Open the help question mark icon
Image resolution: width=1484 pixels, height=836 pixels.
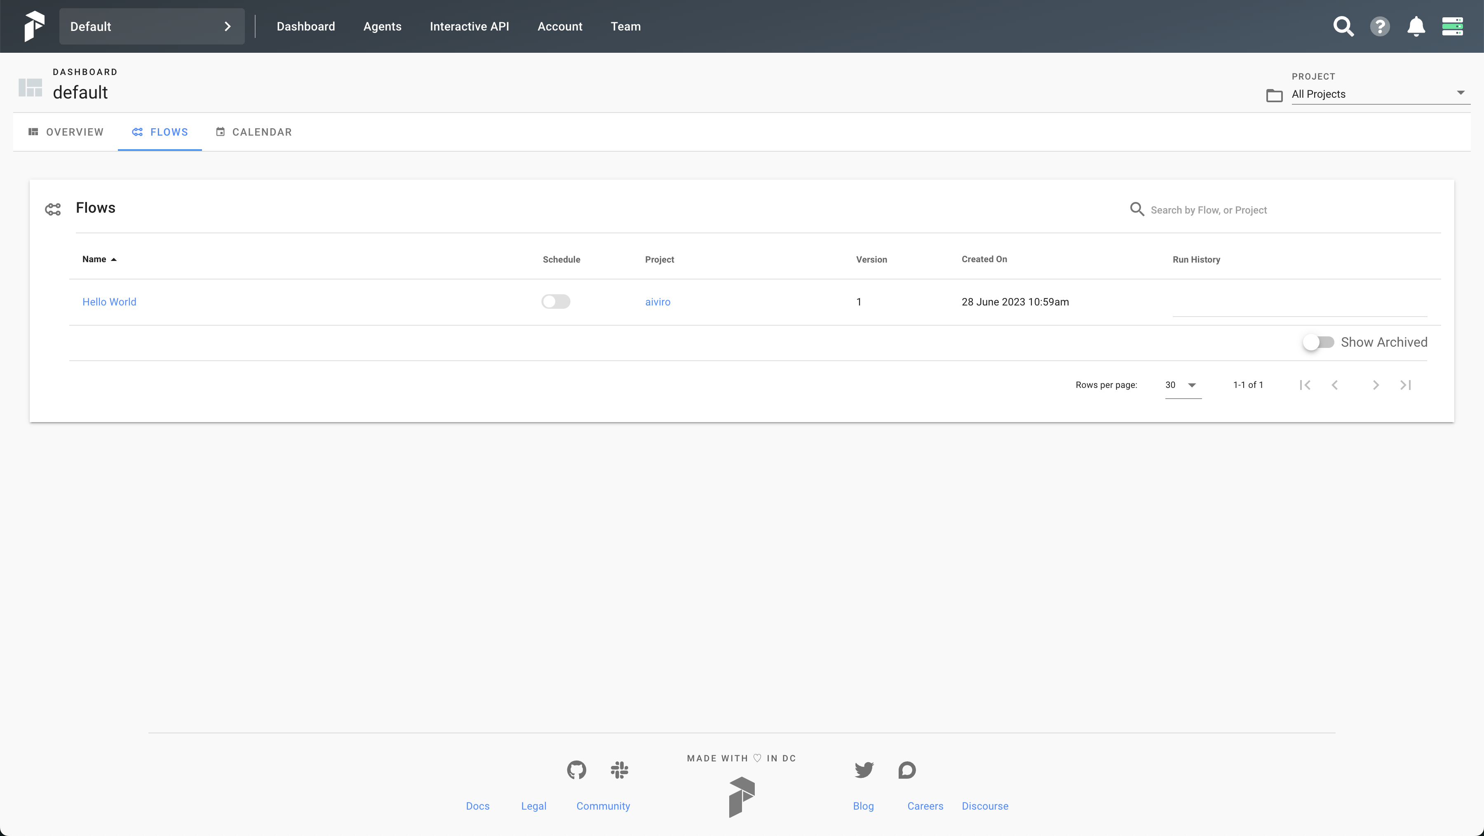click(x=1380, y=26)
